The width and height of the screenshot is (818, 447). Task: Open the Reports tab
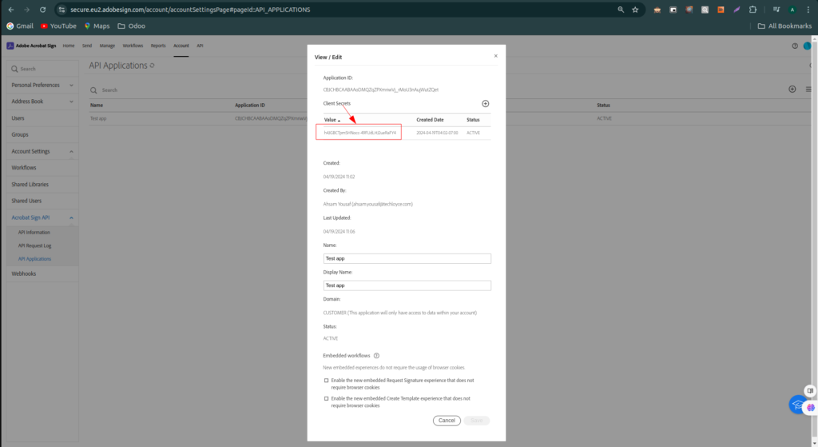(x=158, y=46)
